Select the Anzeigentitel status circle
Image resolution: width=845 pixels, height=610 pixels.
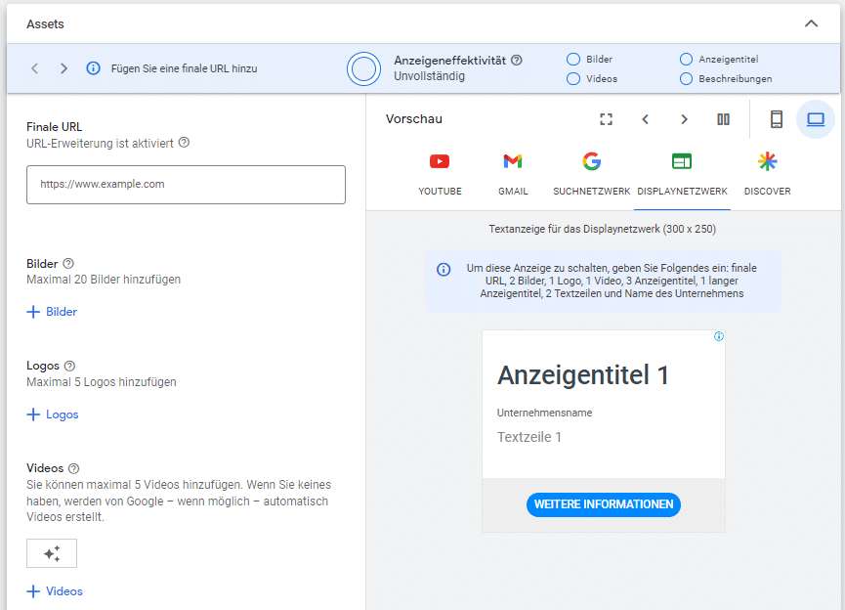(686, 60)
